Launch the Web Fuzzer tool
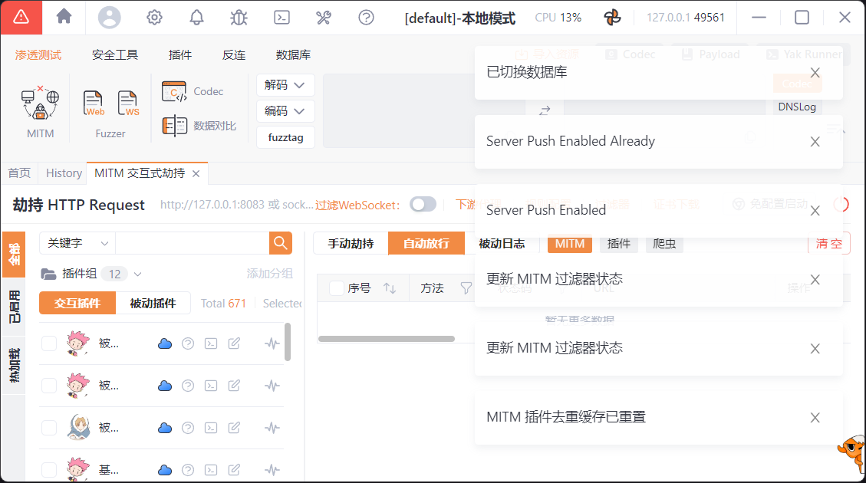The height and width of the screenshot is (483, 866). point(94,103)
